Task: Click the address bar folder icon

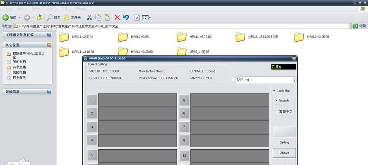Action: pos(16,26)
